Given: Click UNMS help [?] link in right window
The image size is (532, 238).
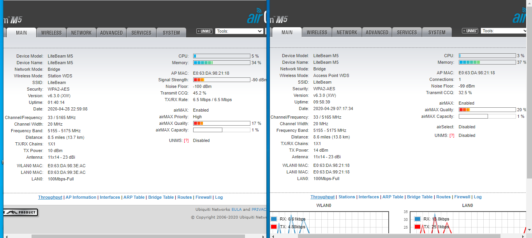Looking at the screenshot, I should [452, 135].
